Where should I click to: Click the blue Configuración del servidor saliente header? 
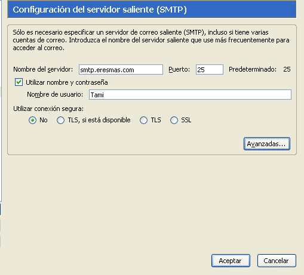152,10
